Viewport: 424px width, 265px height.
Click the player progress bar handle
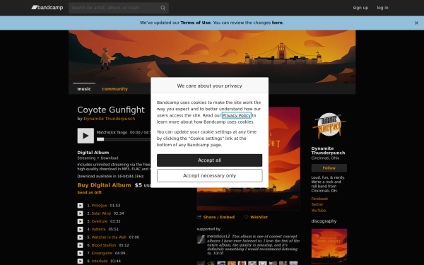(100, 139)
